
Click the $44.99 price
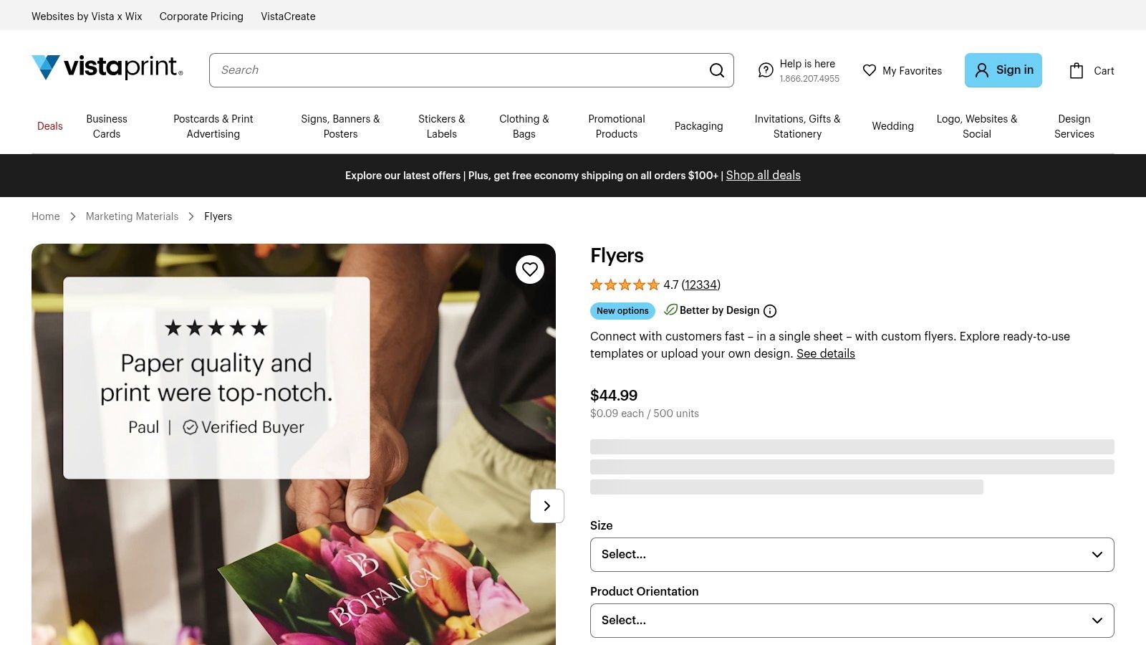[x=614, y=396]
